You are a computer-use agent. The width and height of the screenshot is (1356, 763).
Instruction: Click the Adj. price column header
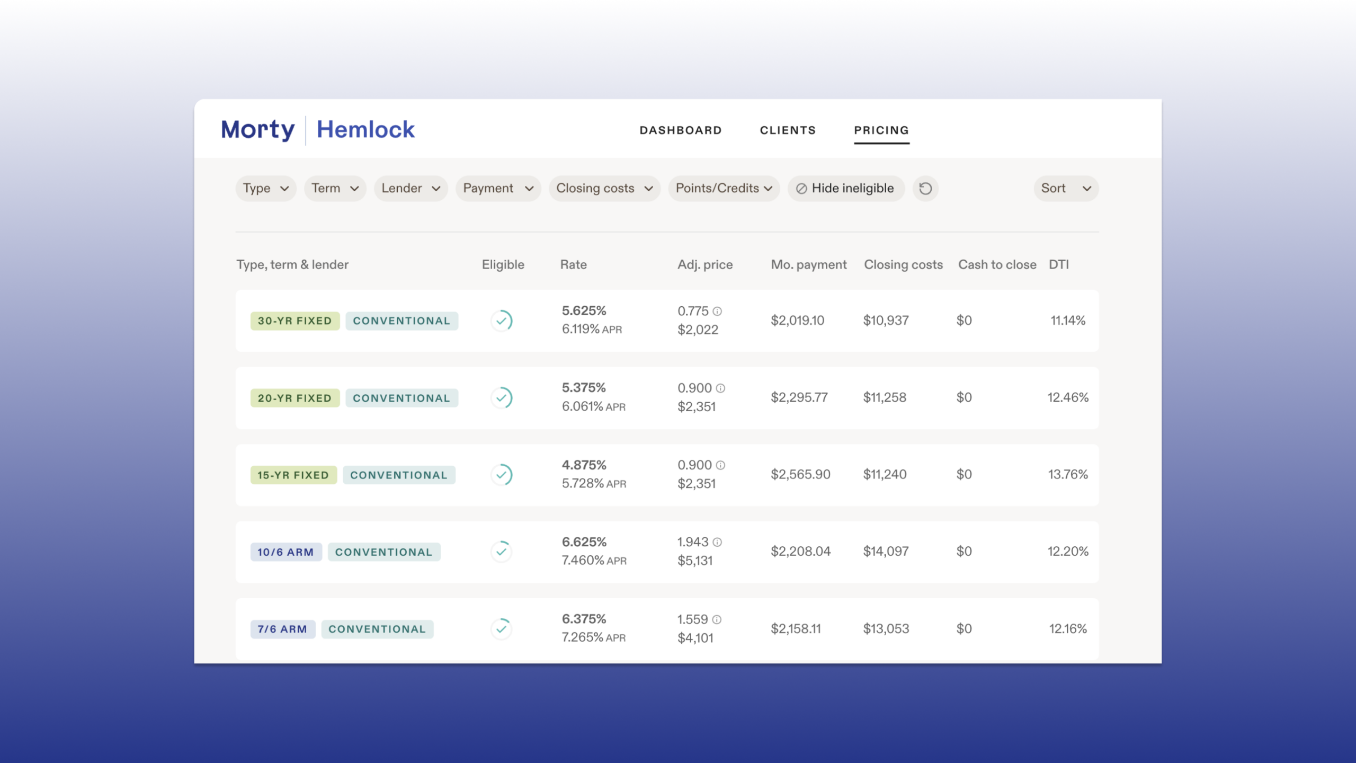pyautogui.click(x=705, y=264)
